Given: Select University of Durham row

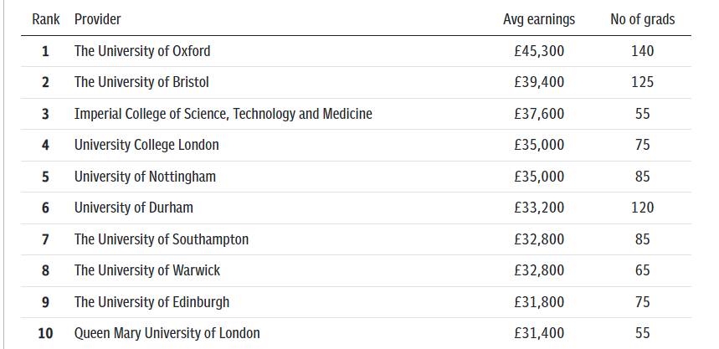Looking at the screenshot, I should click(356, 208).
